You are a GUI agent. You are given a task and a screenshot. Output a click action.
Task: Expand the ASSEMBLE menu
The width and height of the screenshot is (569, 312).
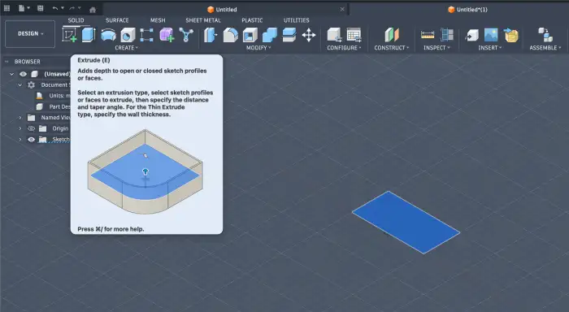point(545,48)
